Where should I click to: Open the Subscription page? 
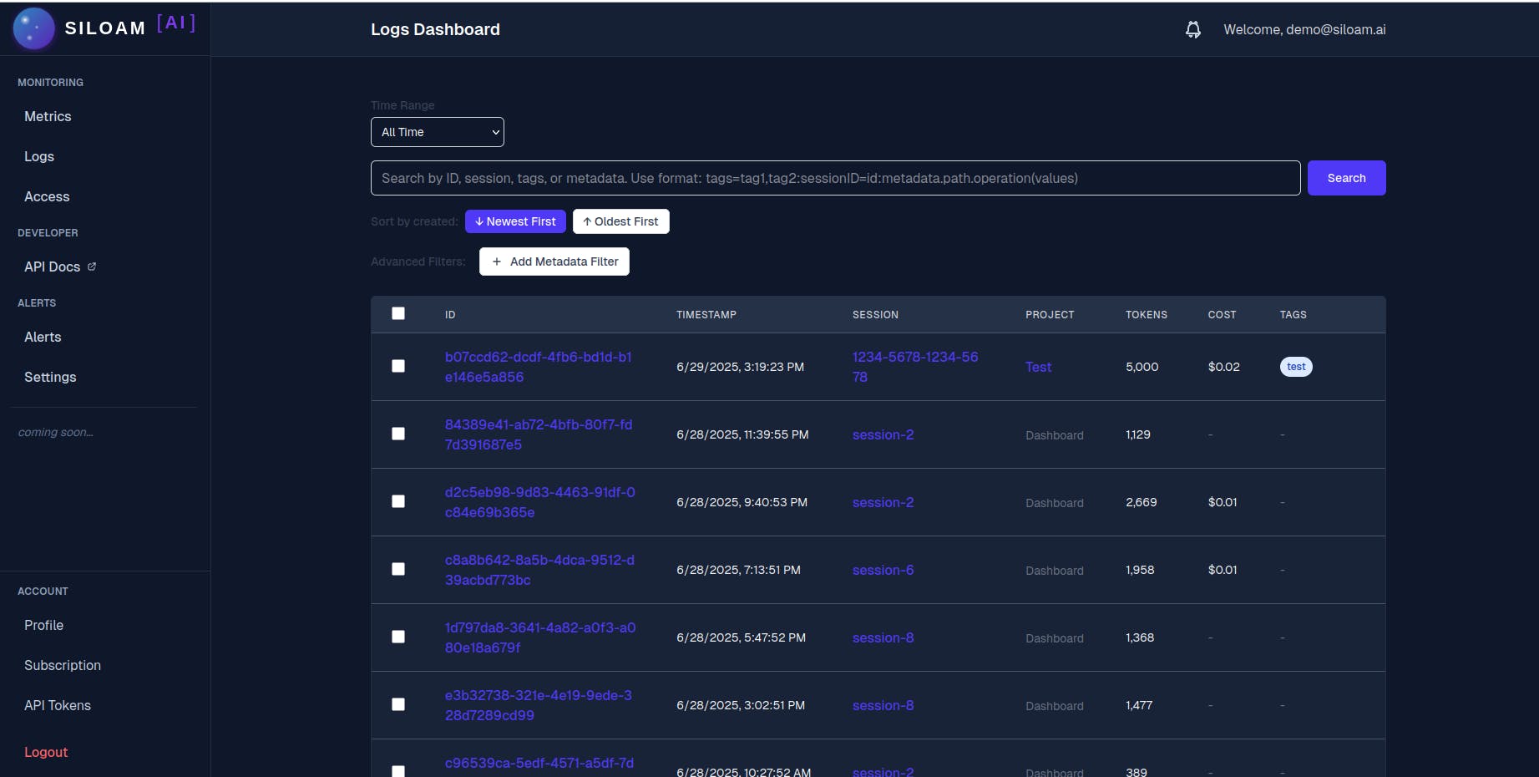[63, 665]
